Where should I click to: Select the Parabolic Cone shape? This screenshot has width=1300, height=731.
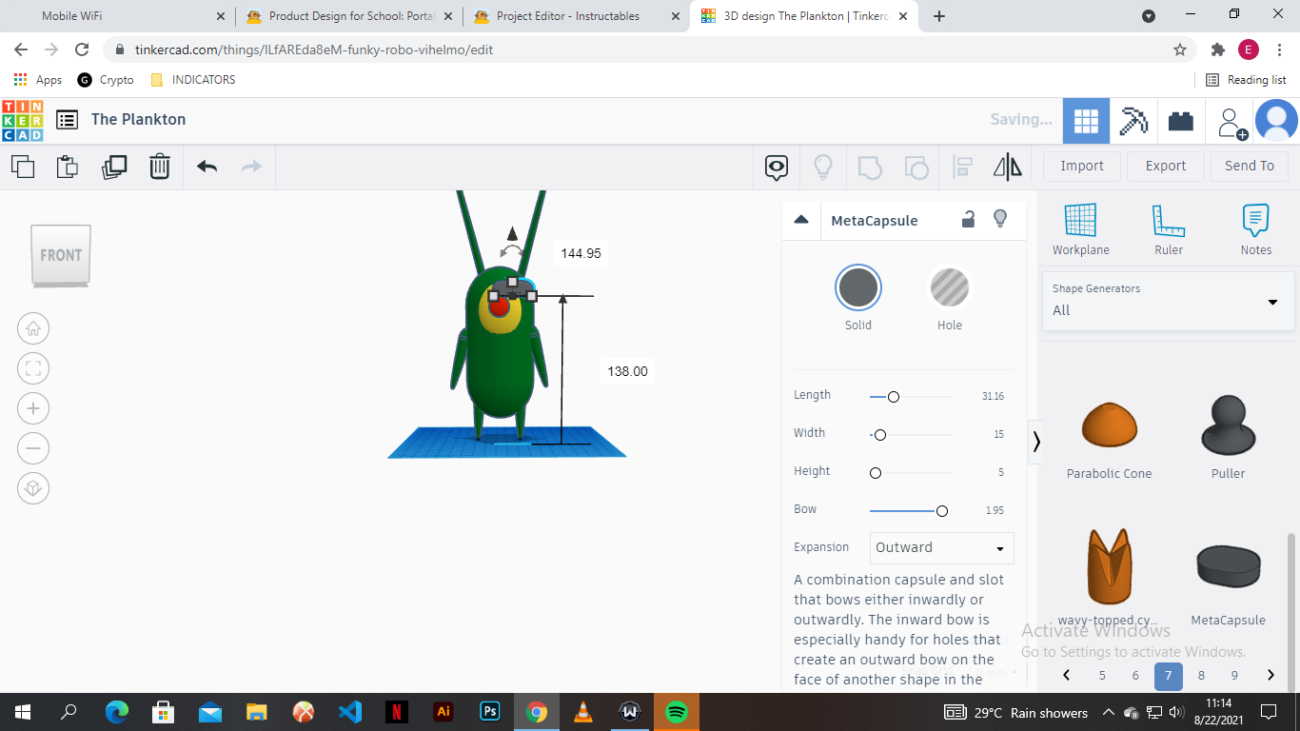pos(1109,425)
